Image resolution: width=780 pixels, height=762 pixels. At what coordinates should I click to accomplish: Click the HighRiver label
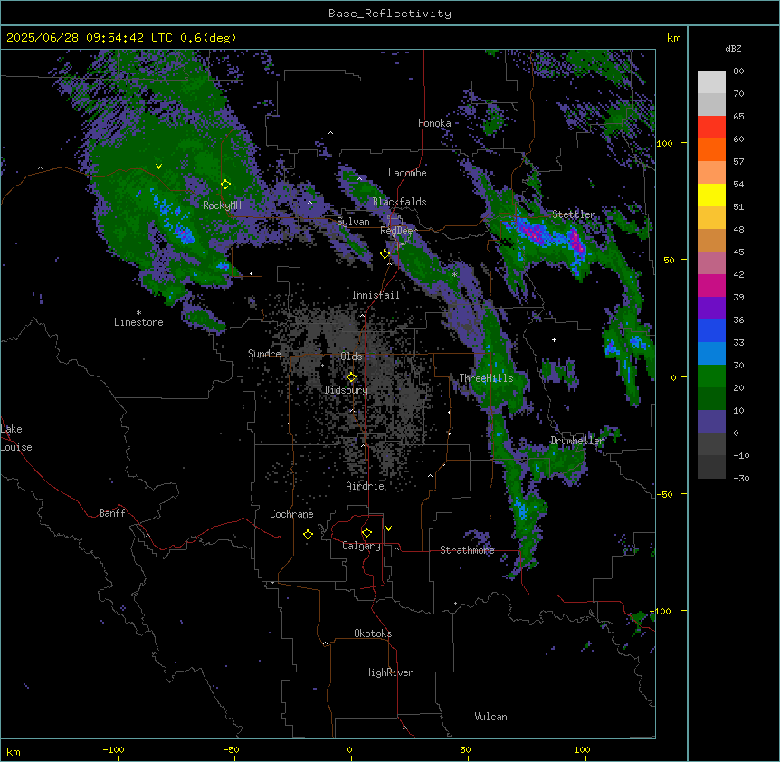point(389,672)
